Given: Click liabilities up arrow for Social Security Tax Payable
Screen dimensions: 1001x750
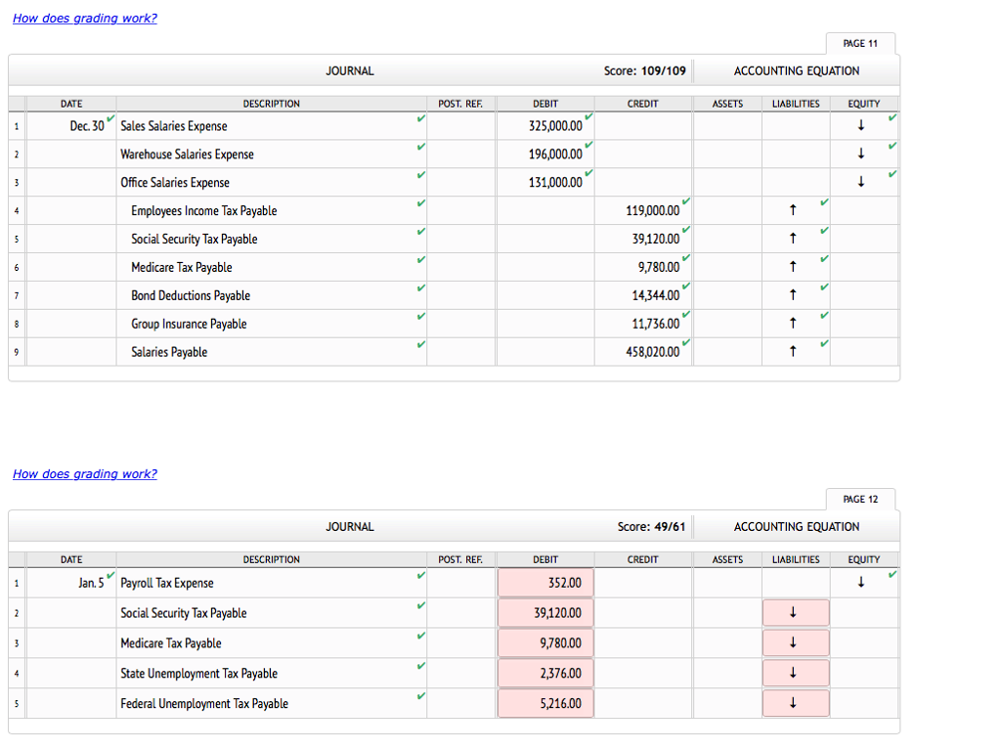Looking at the screenshot, I should pos(793,238).
